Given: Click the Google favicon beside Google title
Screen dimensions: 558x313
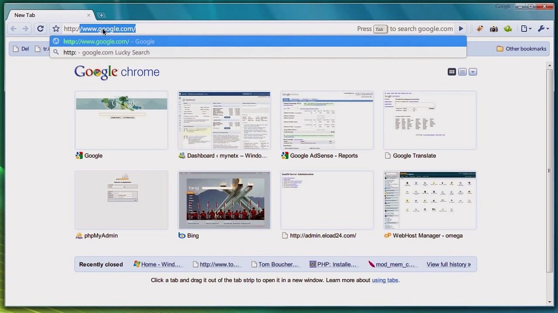Looking at the screenshot, I should 79,156.
